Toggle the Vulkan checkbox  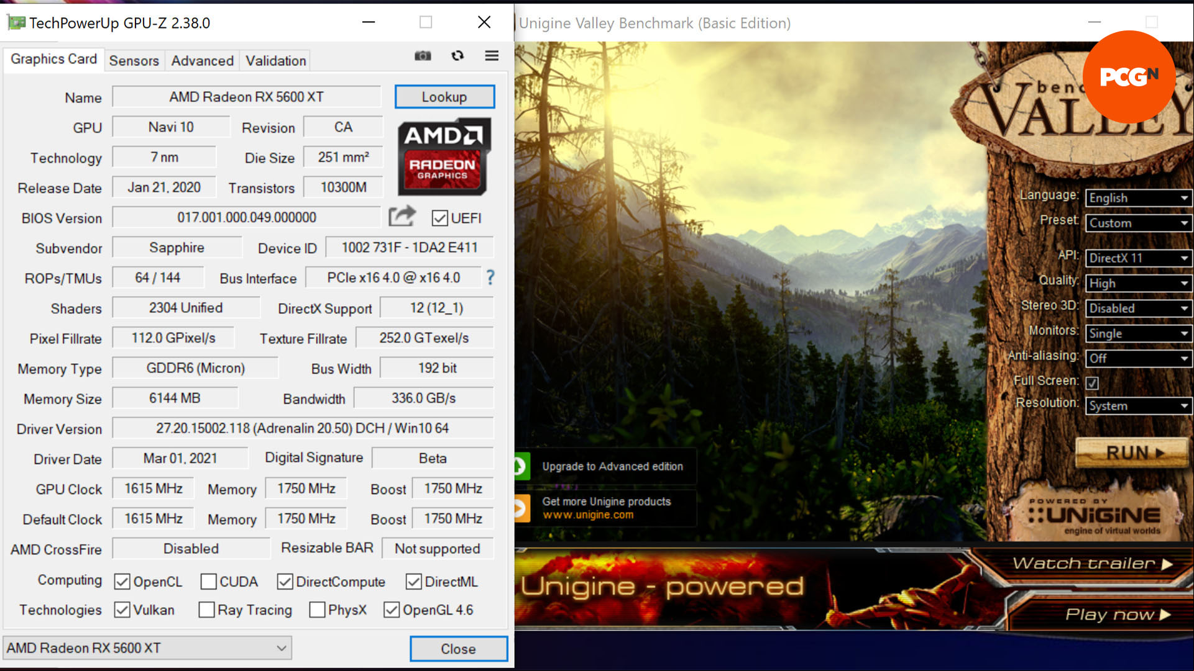tap(122, 610)
